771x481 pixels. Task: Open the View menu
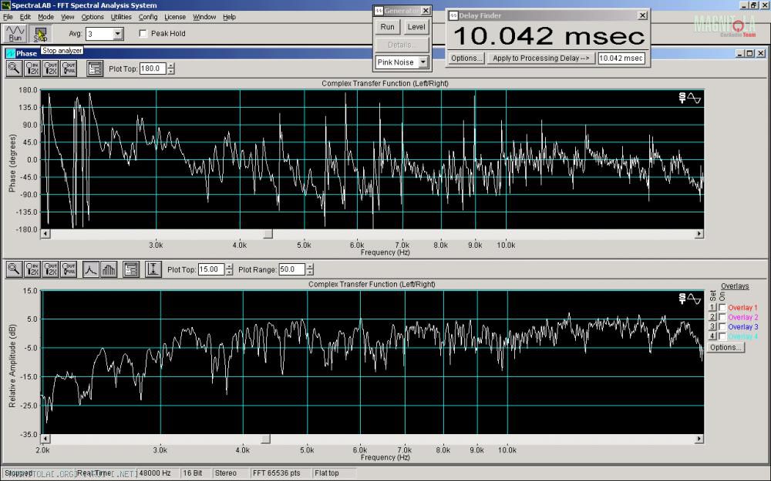(67, 17)
